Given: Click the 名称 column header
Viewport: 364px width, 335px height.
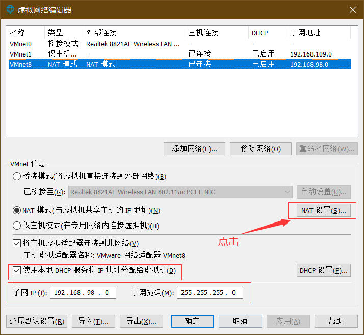Looking at the screenshot, I should point(25,33).
